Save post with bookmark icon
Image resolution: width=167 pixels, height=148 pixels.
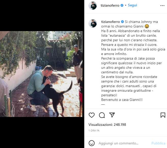[163, 115]
